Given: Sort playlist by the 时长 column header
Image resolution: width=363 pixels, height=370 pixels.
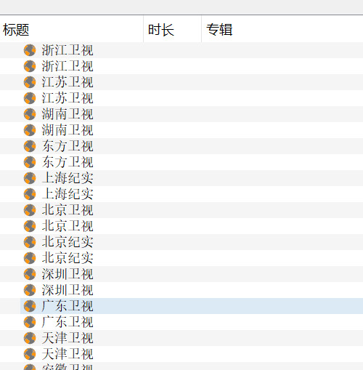Looking at the screenshot, I should (172, 30).
